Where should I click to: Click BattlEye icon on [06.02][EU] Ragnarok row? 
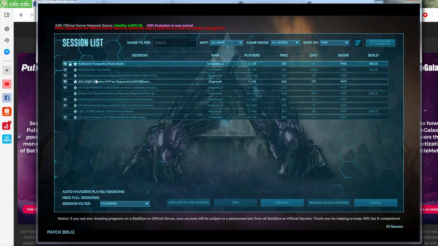tap(65, 82)
